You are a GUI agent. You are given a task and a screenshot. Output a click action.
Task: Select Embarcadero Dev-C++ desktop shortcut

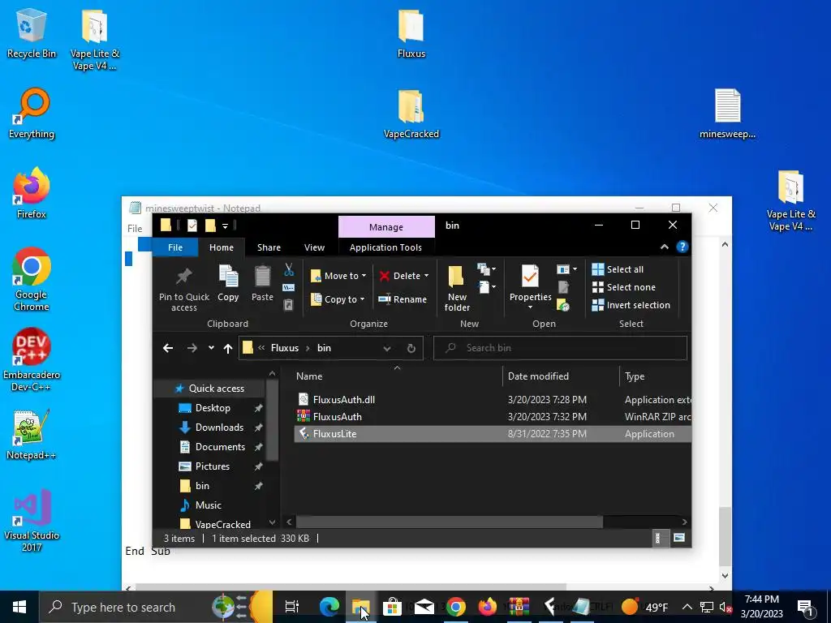(32, 360)
